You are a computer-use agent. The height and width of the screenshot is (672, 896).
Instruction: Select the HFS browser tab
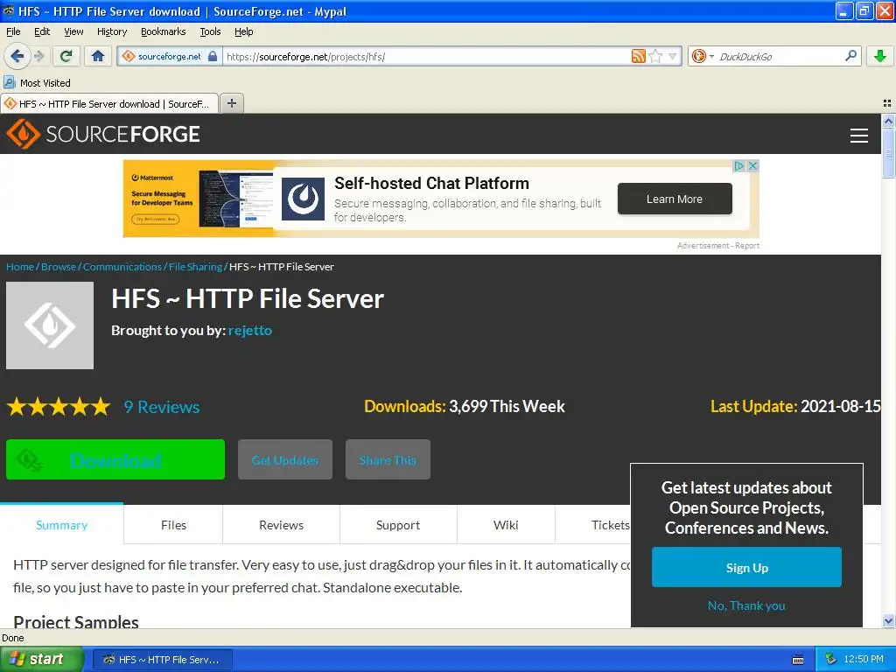(x=109, y=103)
